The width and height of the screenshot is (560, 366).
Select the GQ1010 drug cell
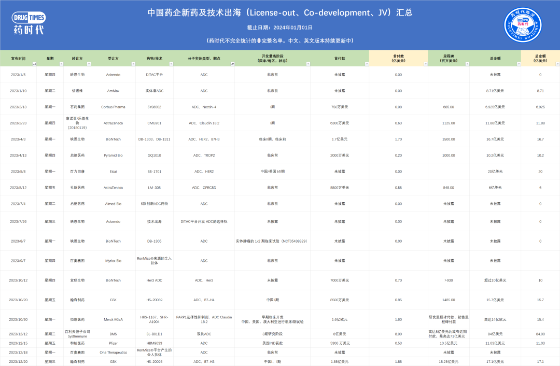[x=155, y=156]
